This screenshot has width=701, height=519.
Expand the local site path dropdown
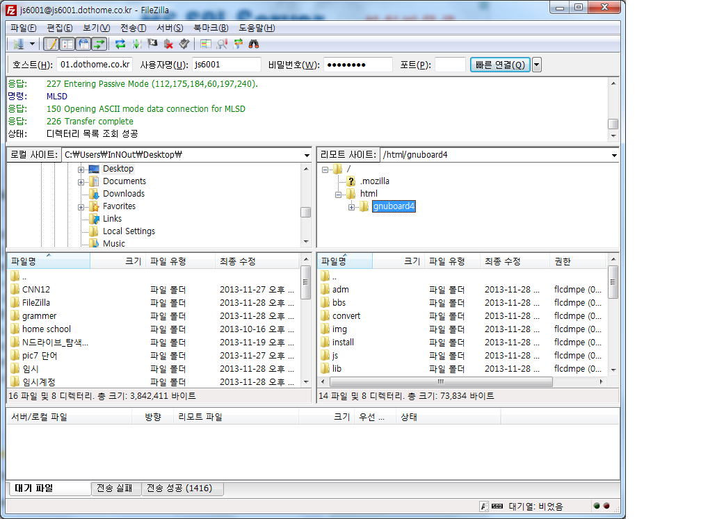tap(307, 155)
